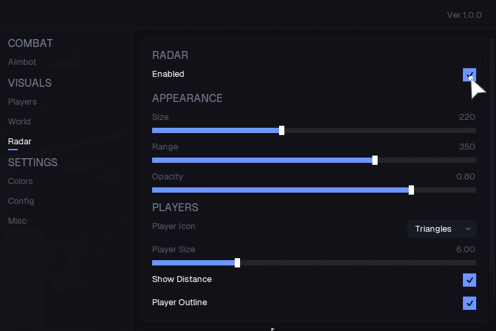Switch to the Players visuals page
The width and height of the screenshot is (496, 331).
(x=22, y=102)
